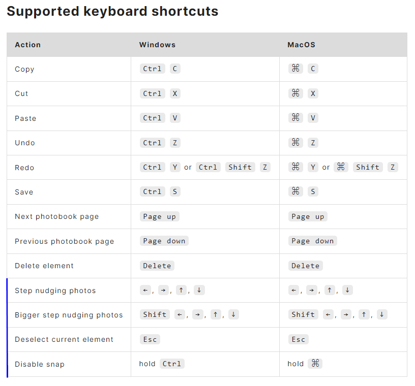This screenshot has height=386, width=415.
Task: Click the Command key icon in the Disable snap row
Action: click(x=315, y=364)
